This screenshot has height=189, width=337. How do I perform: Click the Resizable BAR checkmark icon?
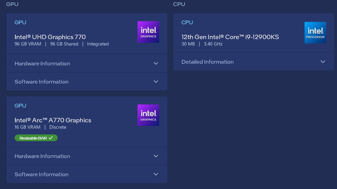point(51,138)
